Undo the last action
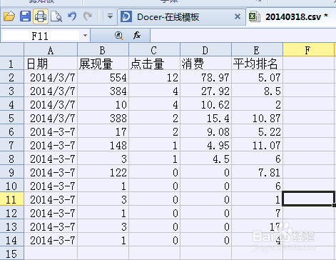The width and height of the screenshot is (336, 260). click(72, 16)
